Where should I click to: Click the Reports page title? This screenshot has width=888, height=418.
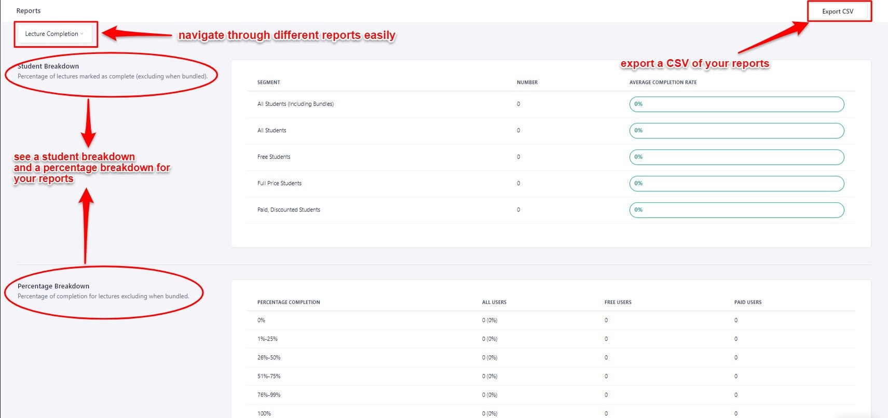pyautogui.click(x=29, y=11)
